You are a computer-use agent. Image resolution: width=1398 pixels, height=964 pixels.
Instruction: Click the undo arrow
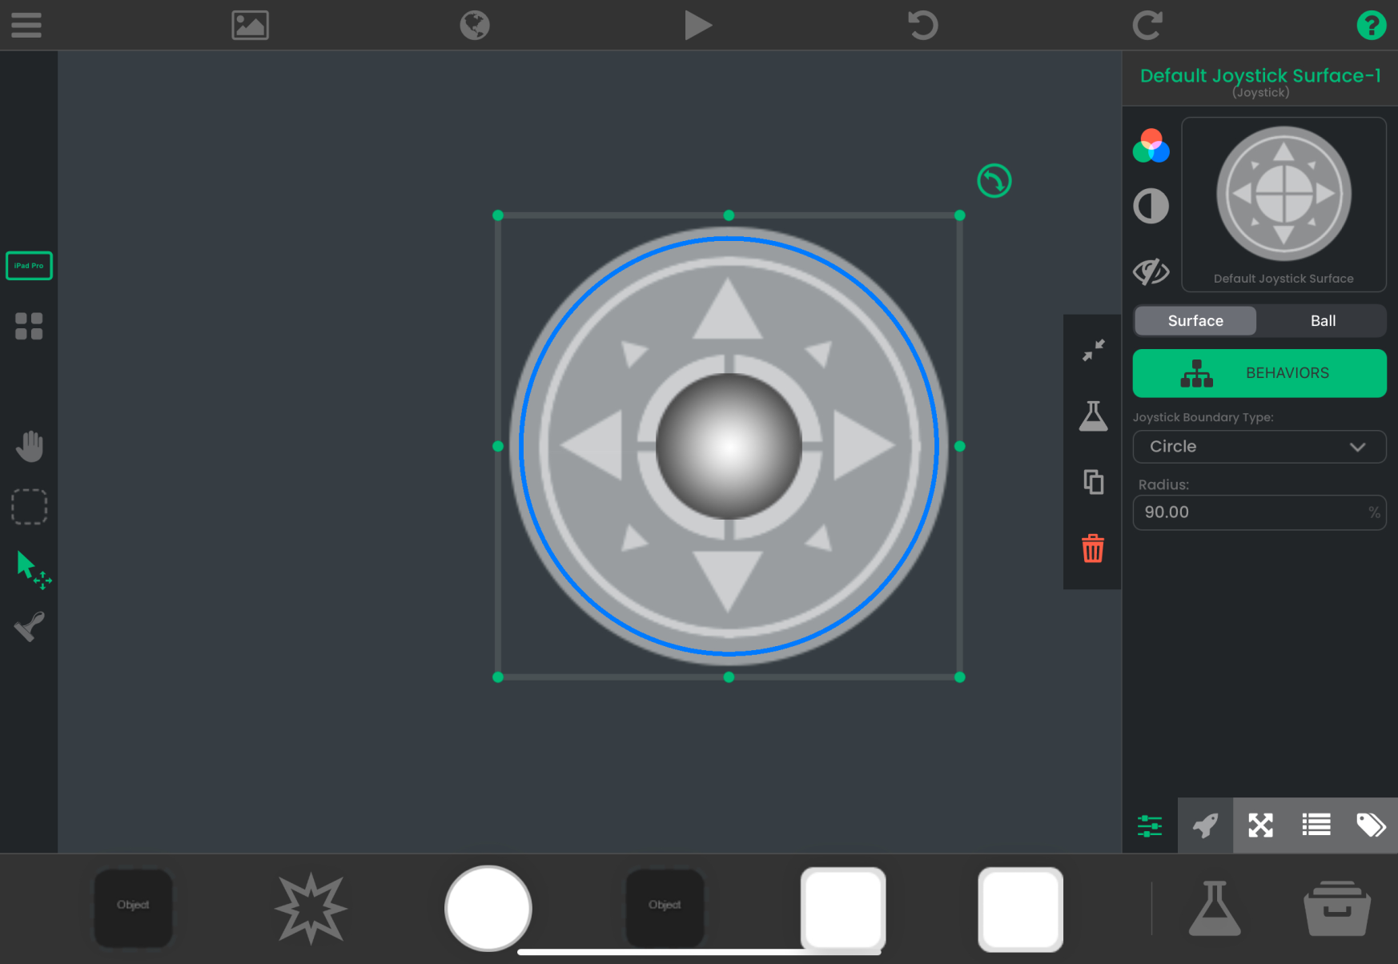coord(922,25)
